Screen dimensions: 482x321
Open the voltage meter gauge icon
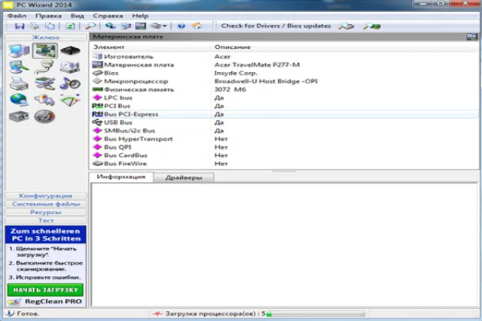coord(70,100)
